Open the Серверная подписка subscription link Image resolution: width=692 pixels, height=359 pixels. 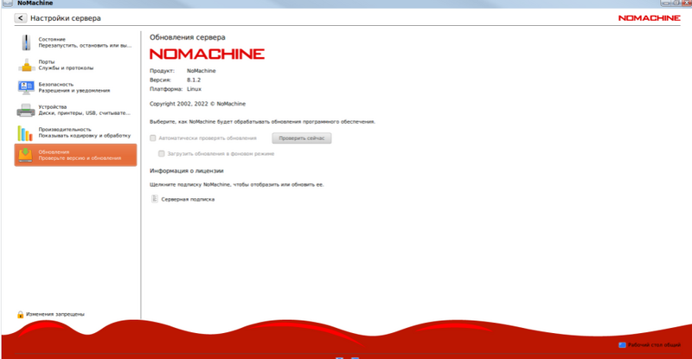pos(188,199)
